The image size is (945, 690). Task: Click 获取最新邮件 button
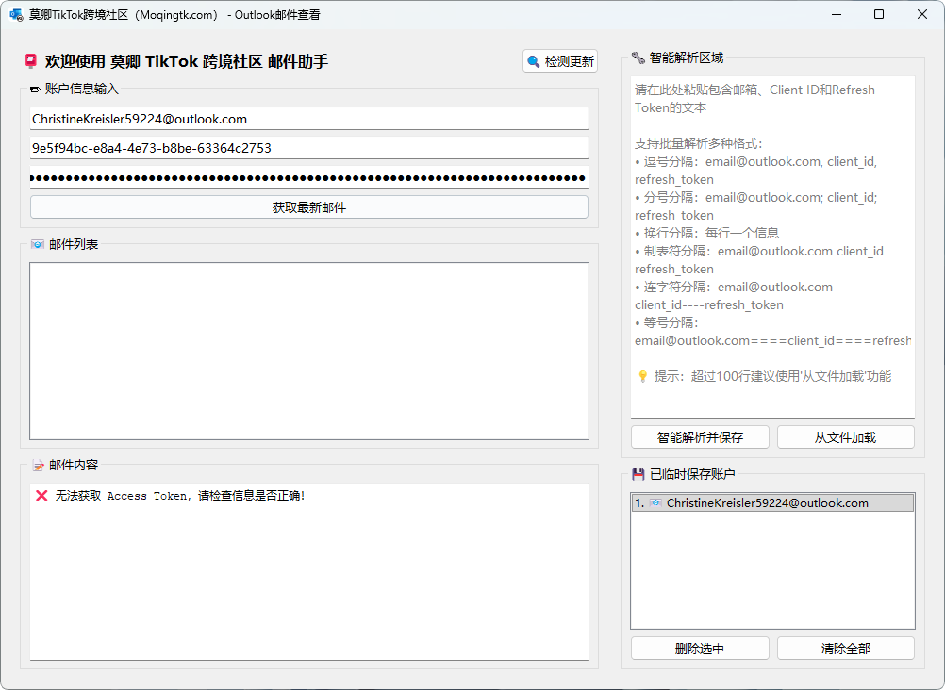pyautogui.click(x=309, y=207)
